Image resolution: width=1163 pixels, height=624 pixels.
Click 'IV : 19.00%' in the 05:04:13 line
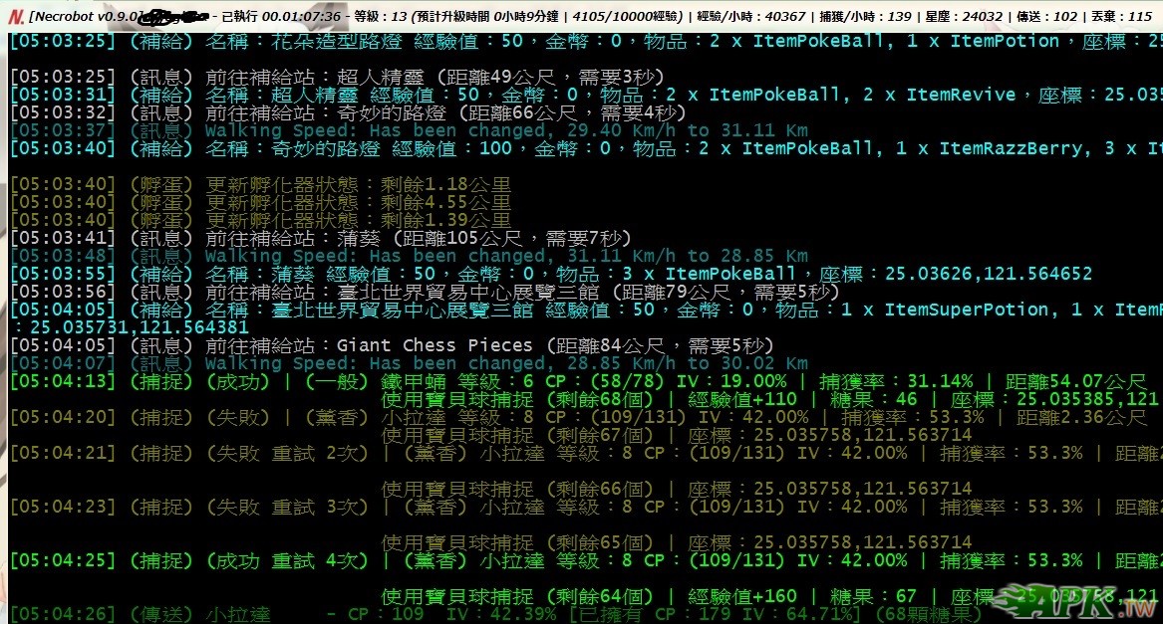click(731, 381)
